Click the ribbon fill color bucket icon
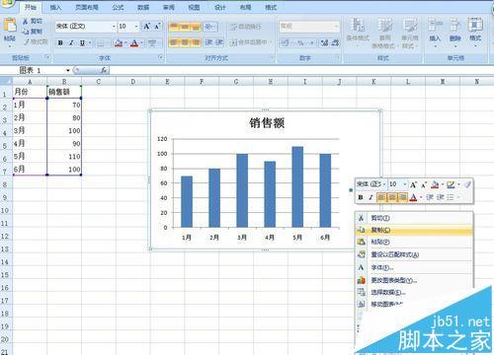 click(x=119, y=43)
